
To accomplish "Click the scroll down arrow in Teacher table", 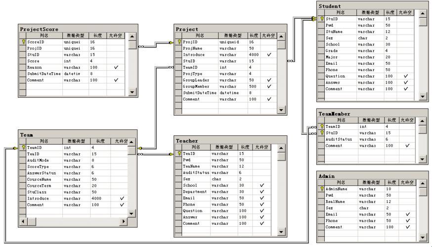I will (x=281, y=232).
